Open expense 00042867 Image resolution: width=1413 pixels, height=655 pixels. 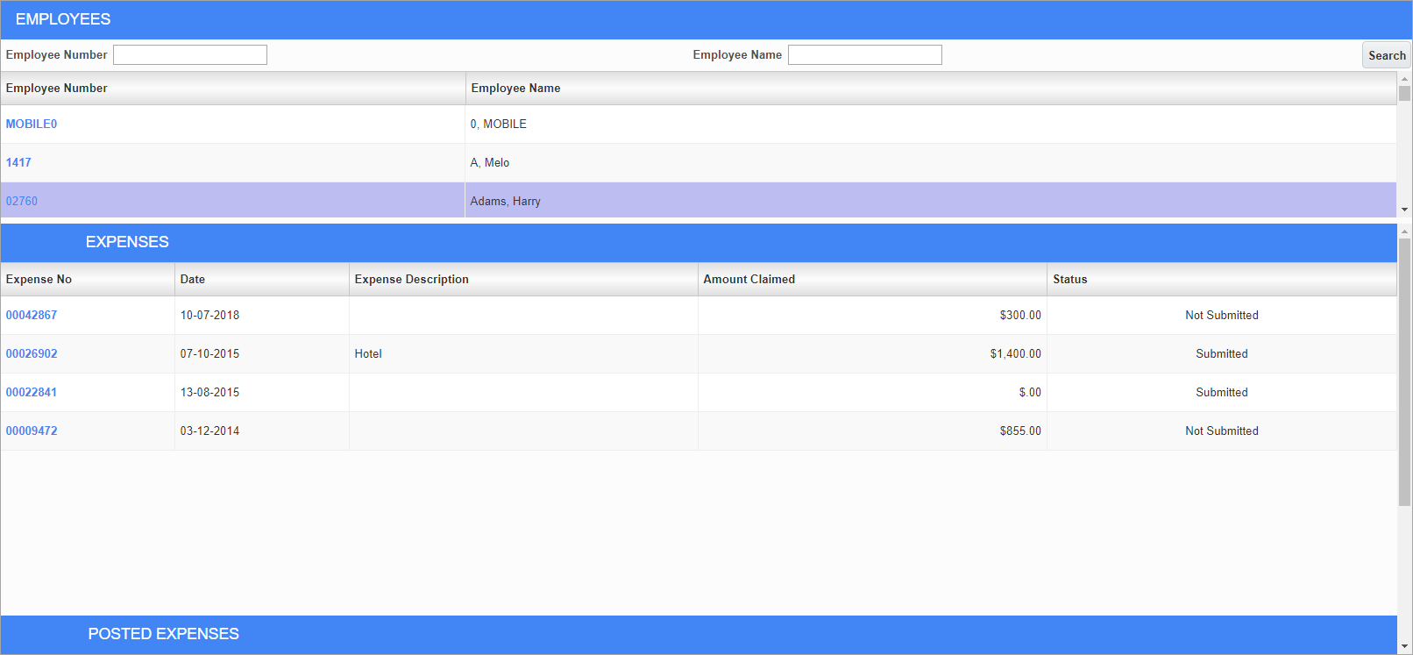[32, 316]
